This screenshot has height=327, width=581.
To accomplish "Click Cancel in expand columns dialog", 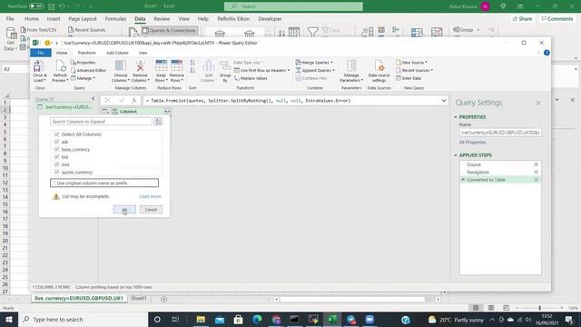I will tap(151, 210).
